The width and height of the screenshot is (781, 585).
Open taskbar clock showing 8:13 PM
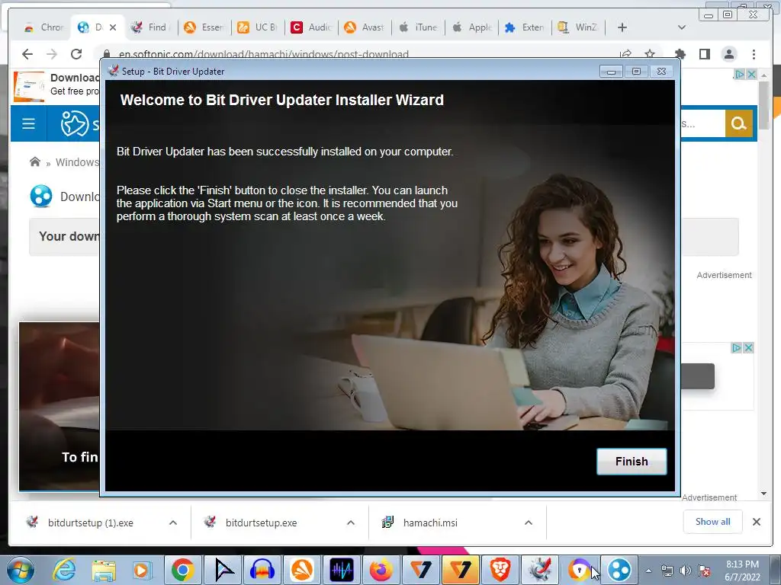click(742, 571)
